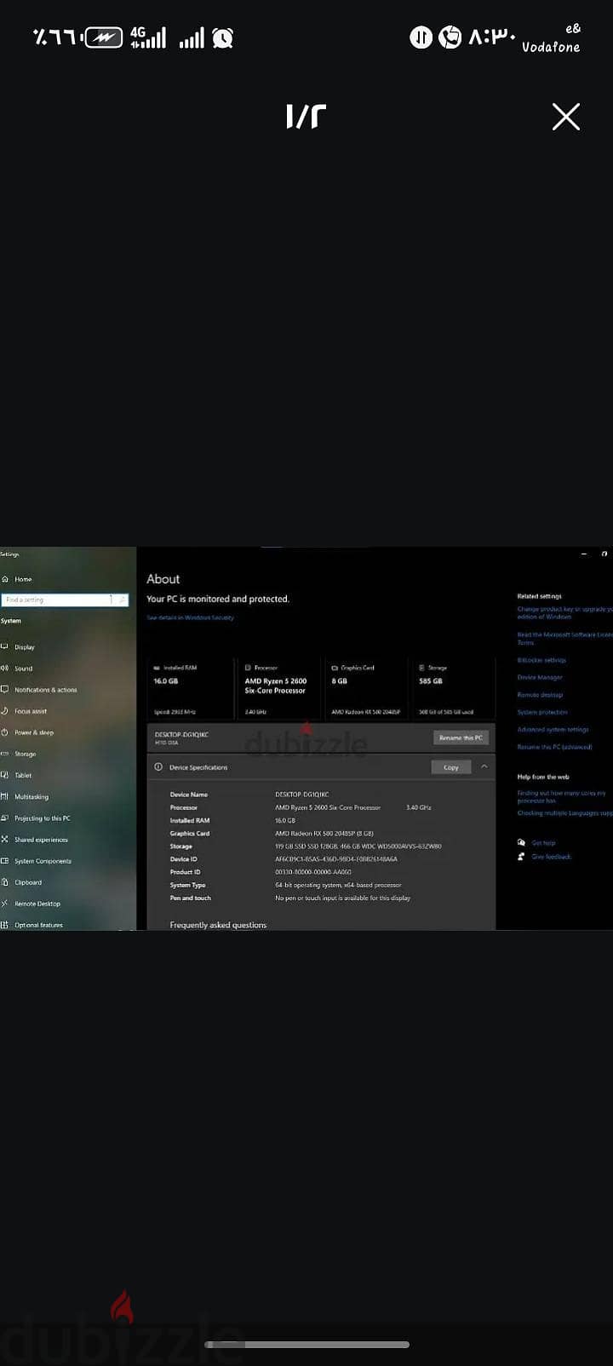Tap the battery charging indicator
This screenshot has width=613, height=1366.
(104, 37)
